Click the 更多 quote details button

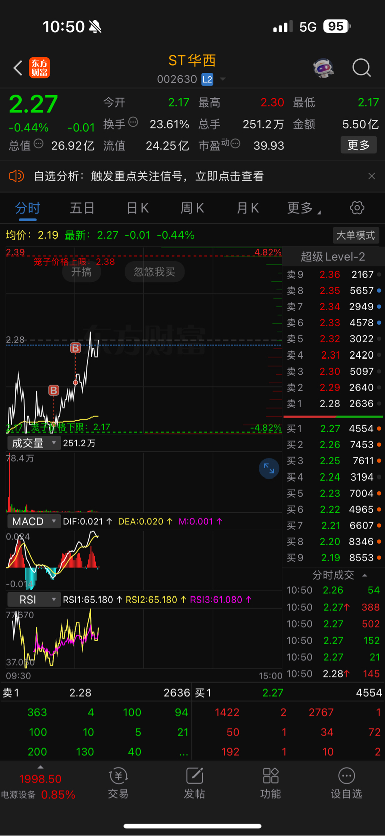click(x=359, y=145)
